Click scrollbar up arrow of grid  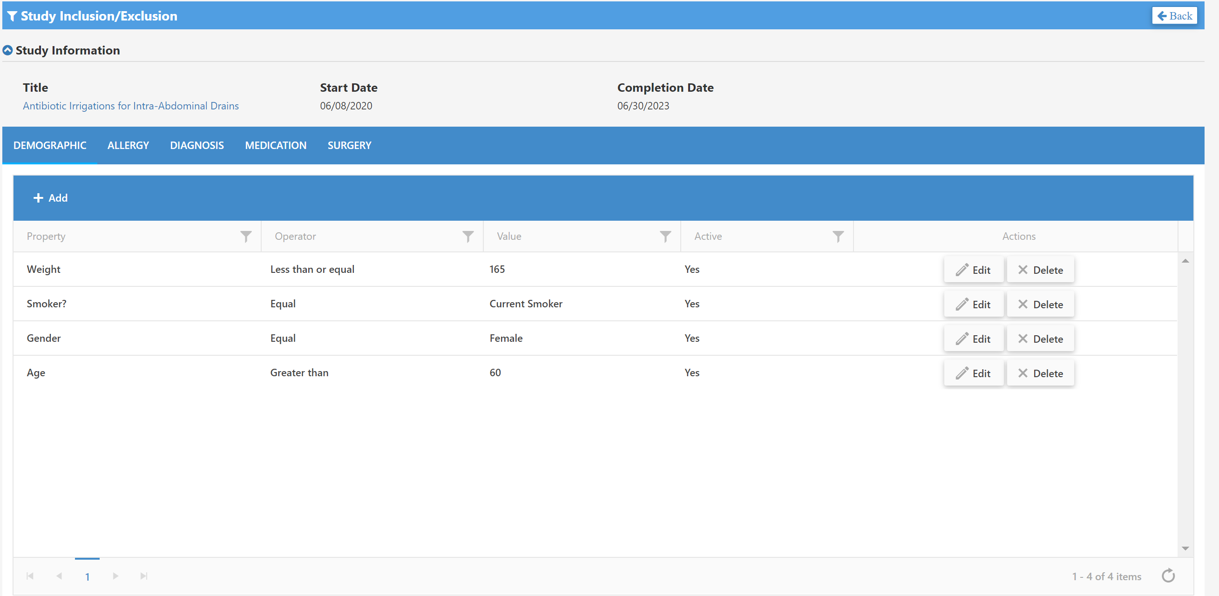pos(1185,261)
